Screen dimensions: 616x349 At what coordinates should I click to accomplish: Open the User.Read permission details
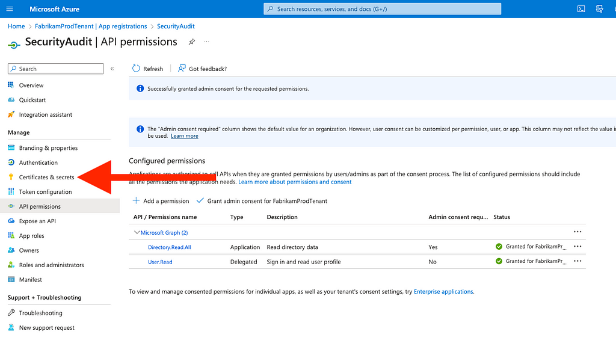160,262
